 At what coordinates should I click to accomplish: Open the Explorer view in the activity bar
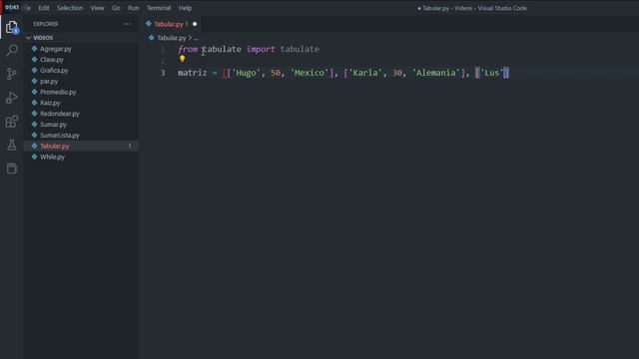[x=12, y=27]
